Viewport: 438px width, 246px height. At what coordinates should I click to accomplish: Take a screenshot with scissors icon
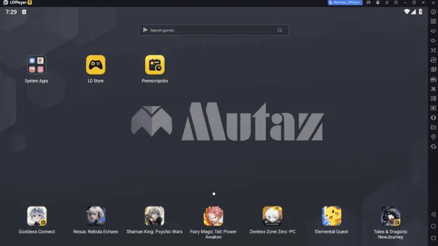pyautogui.click(x=433, y=88)
